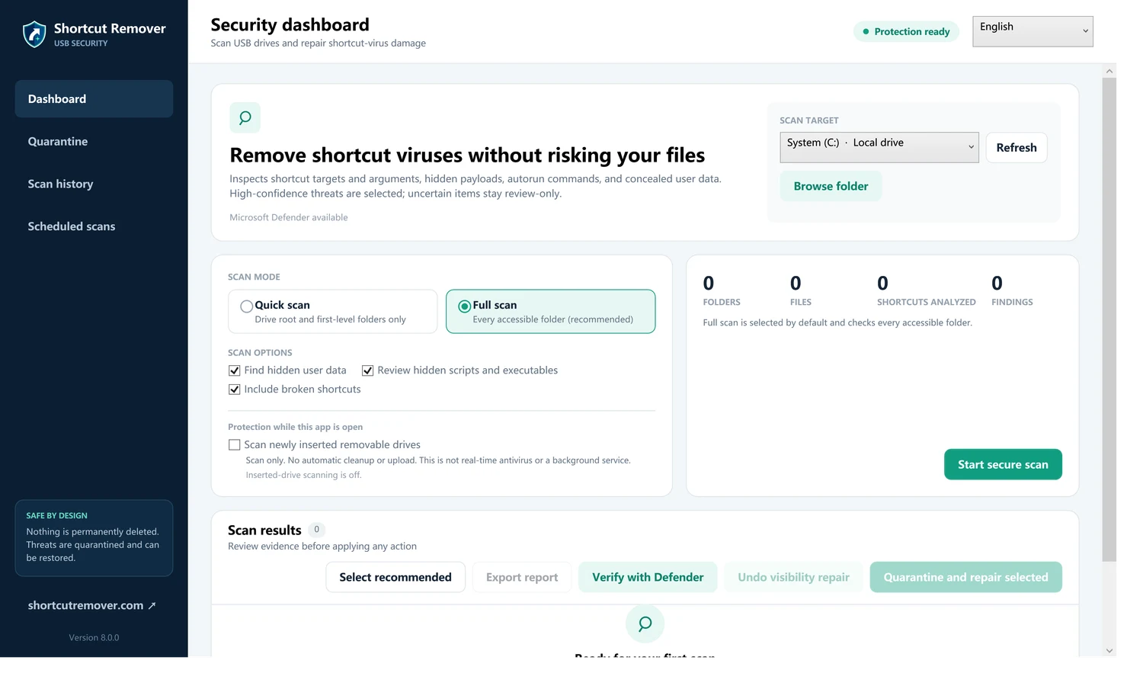Uncheck Find hidden user data

[x=235, y=370]
